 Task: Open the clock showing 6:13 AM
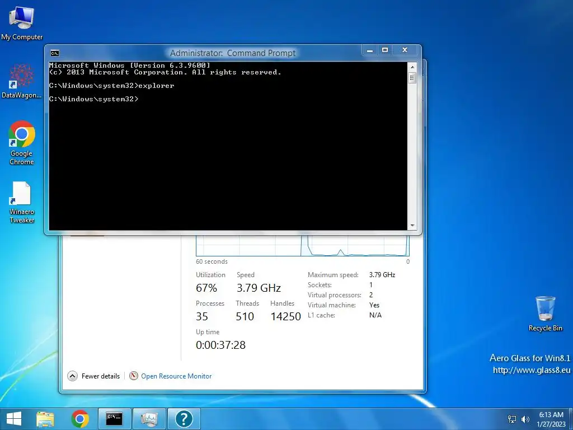[x=551, y=419]
